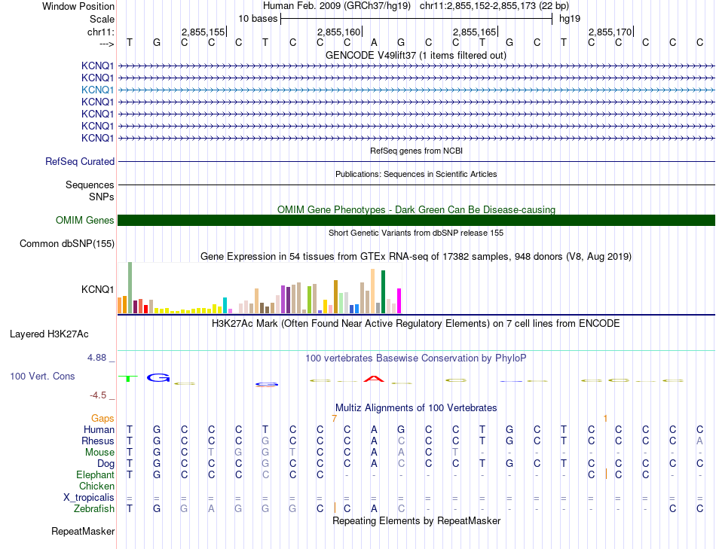Click the blue 'G' PhyloP logo letter

point(158,377)
